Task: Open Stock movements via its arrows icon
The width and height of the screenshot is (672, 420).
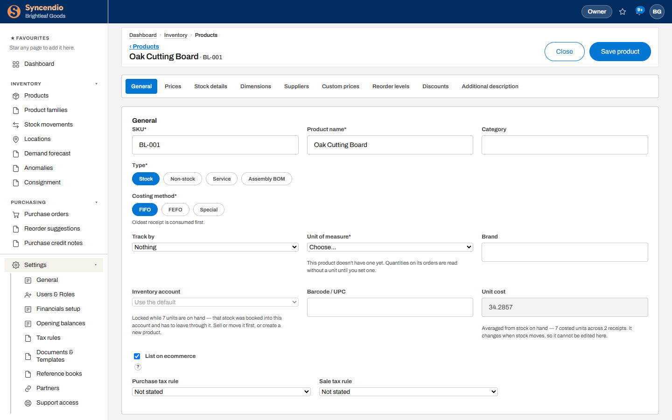Action: click(16, 125)
